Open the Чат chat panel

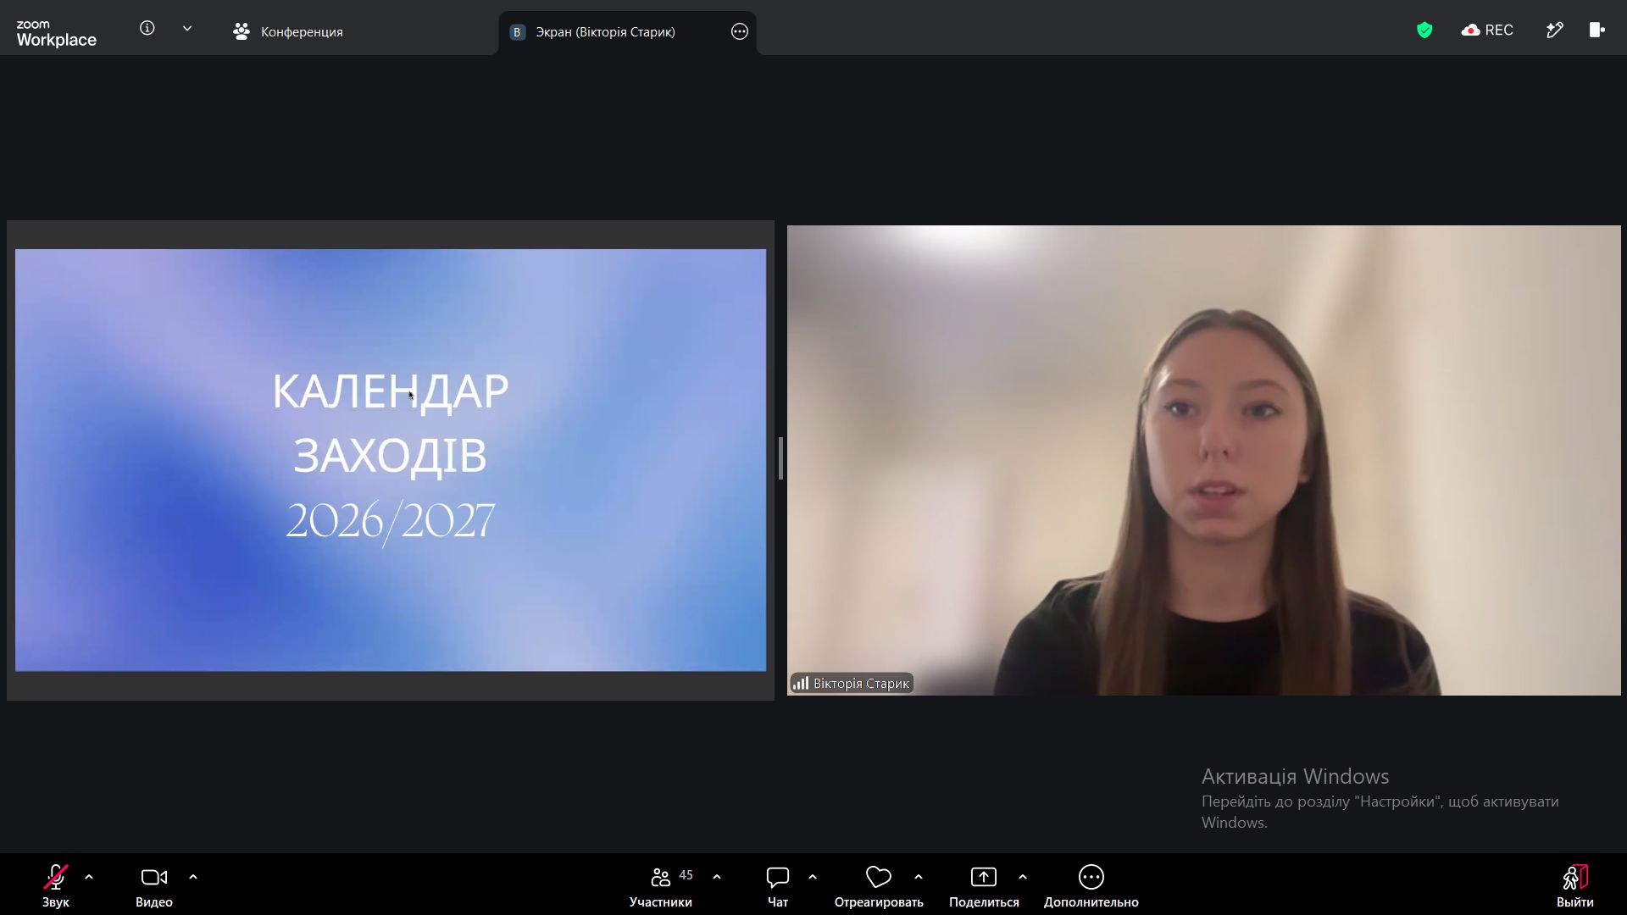point(778,886)
